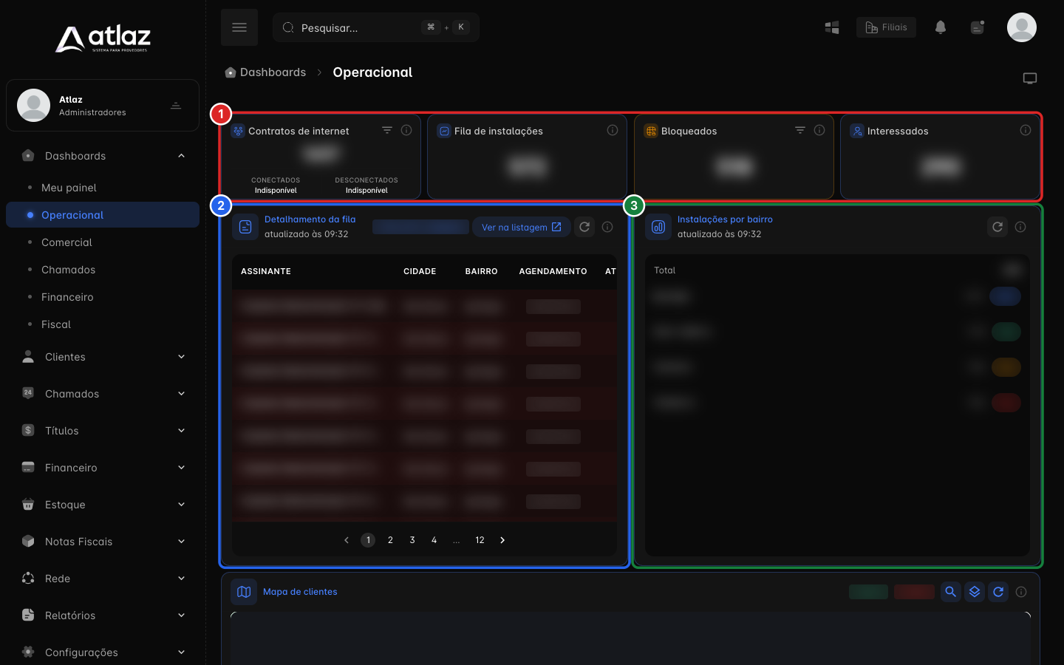Screen dimensions: 1064x665
Task: Go to page 2 of queue table
Action: tap(390, 540)
